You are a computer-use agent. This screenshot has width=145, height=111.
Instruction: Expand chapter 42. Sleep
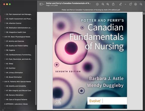coord(5,64)
